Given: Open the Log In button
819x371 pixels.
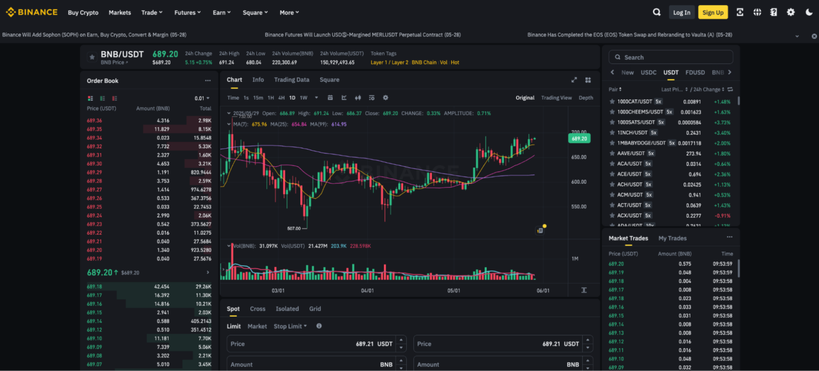Looking at the screenshot, I should tap(681, 12).
